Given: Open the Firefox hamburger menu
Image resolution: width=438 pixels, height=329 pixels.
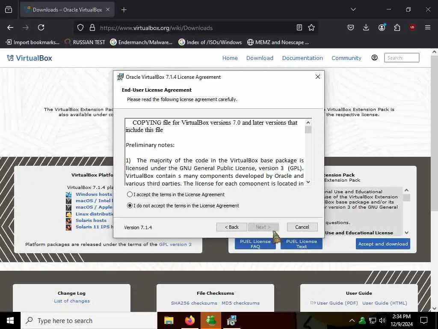Looking at the screenshot, I should (427, 27).
